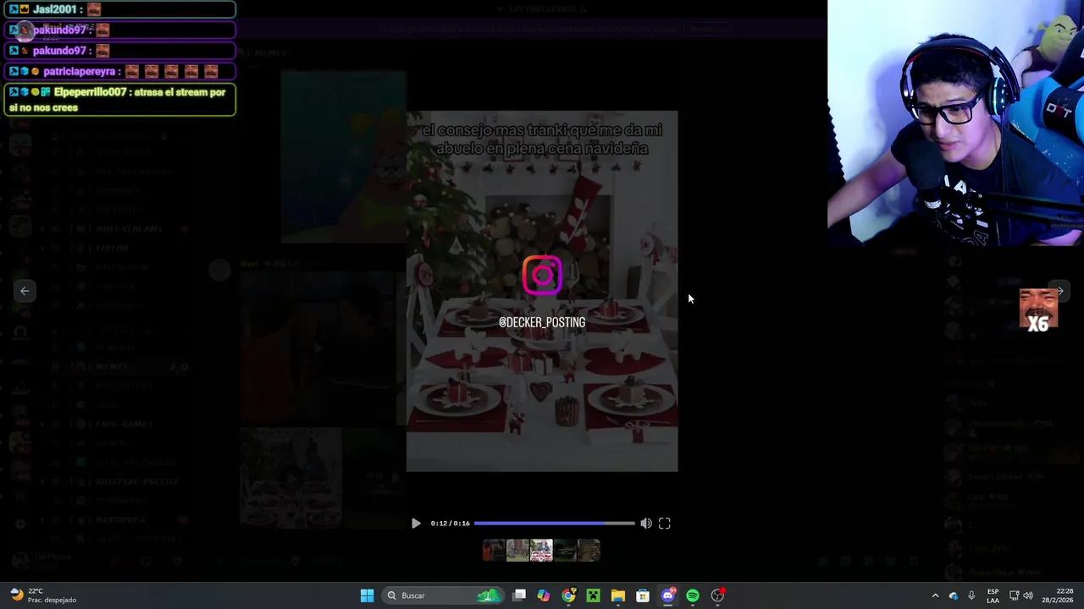
Task: Open the fifth thumbnail in the media strip
Action: tap(589, 551)
